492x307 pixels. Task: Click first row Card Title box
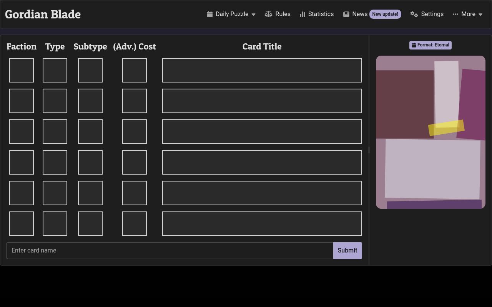262,70
